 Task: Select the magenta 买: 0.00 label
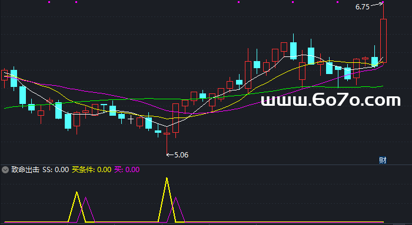pos(127,170)
